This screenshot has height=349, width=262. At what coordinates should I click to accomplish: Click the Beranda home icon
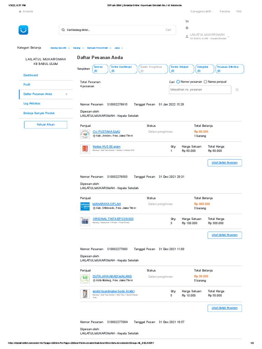click(x=20, y=12)
